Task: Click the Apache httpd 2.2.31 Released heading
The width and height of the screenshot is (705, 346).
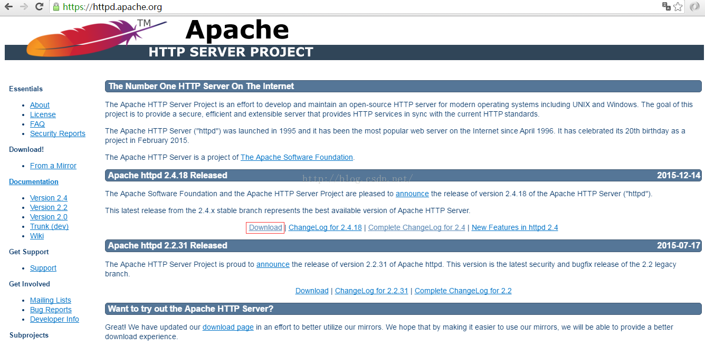Action: [168, 246]
